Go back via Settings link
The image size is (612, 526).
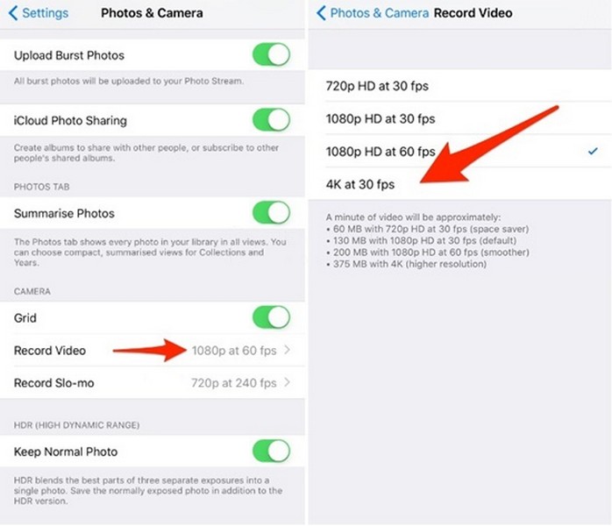(x=45, y=13)
